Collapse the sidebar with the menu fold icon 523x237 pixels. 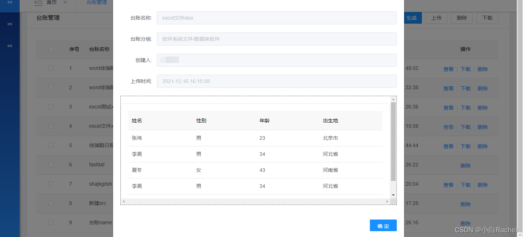(x=38, y=3)
